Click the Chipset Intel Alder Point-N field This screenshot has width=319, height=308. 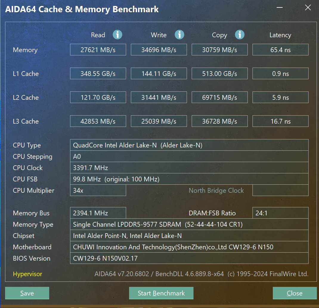[189, 236]
